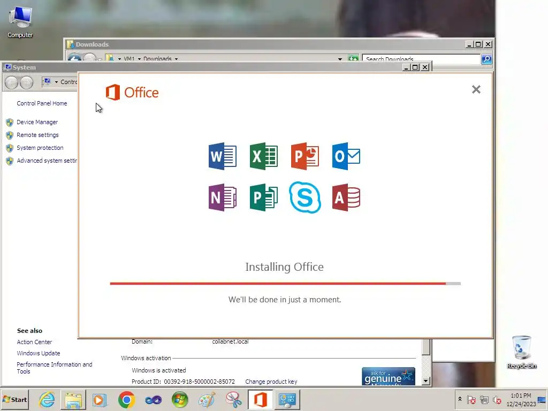Click volume speaker tray icon

click(497, 400)
